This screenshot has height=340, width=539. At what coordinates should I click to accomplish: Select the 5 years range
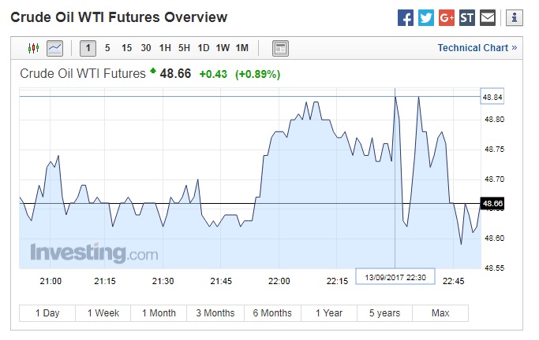click(384, 313)
